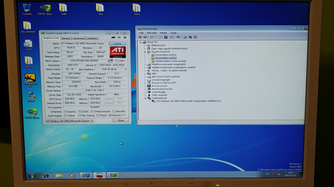Switch to the Sensors tab
Viewport: 334px width, 187px height.
[66, 38]
